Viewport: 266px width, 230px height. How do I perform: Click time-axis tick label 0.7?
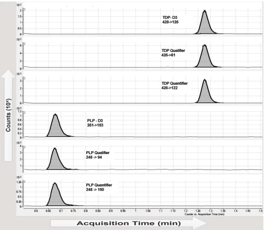(61, 211)
